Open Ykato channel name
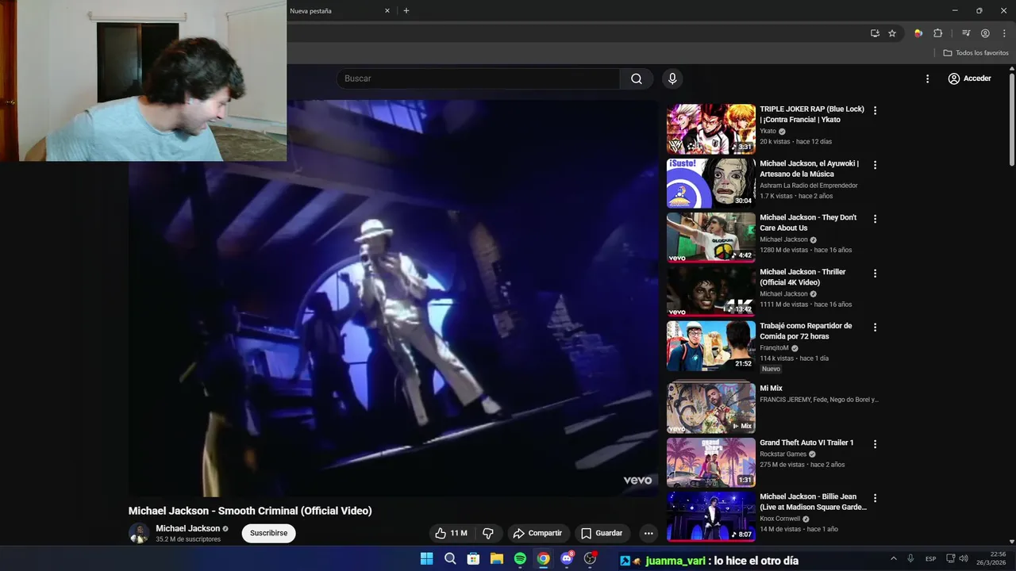 [x=768, y=131]
